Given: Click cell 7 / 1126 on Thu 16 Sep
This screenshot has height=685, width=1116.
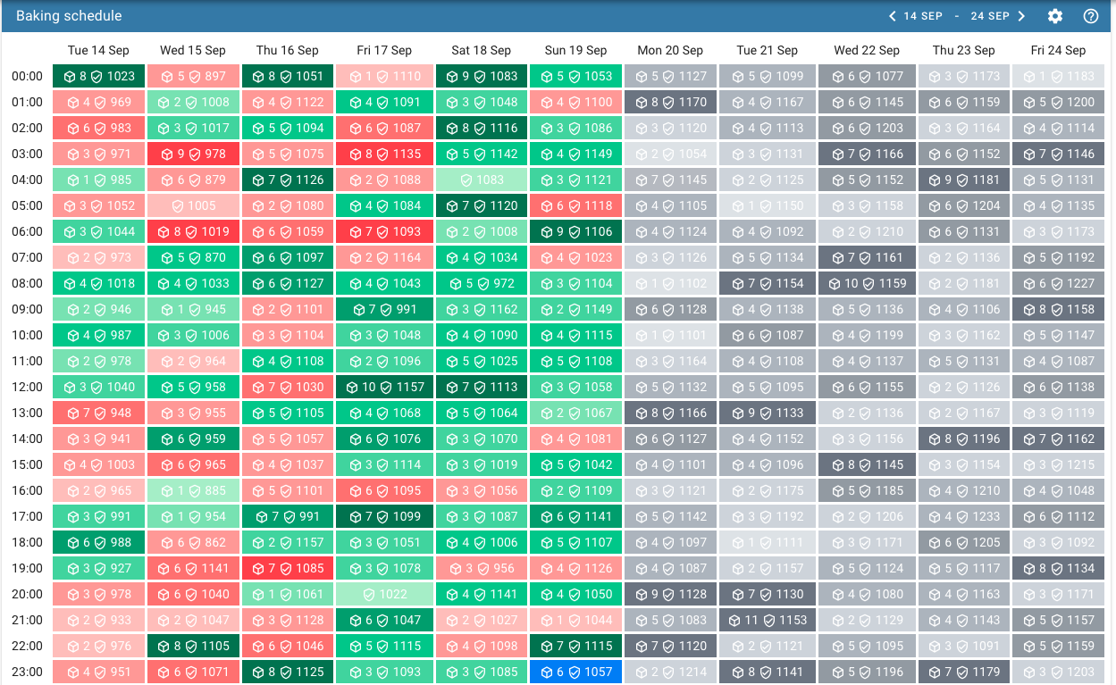Looking at the screenshot, I should pyautogui.click(x=288, y=180).
